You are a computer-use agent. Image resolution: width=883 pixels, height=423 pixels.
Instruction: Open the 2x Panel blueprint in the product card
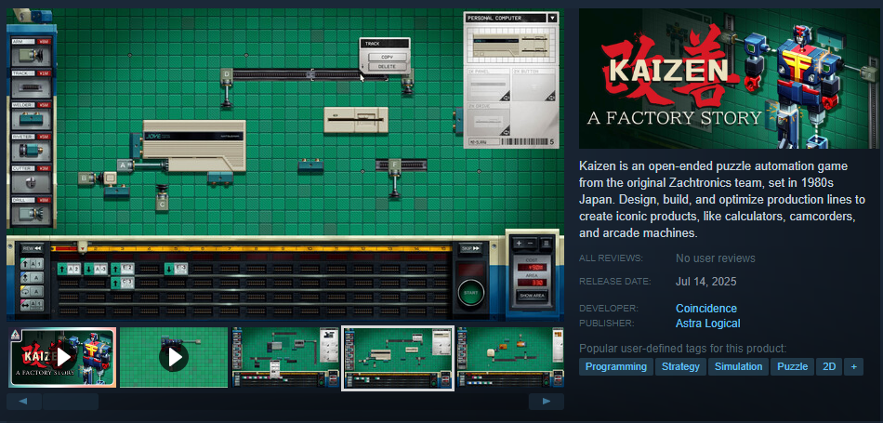click(x=488, y=85)
